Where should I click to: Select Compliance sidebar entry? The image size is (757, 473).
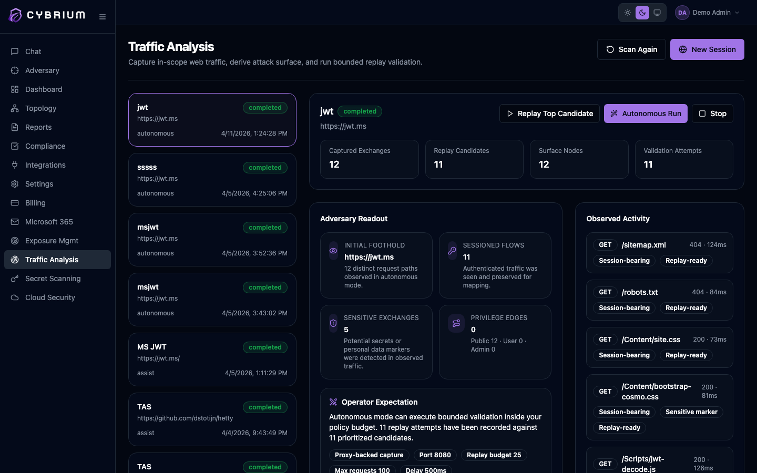(x=57, y=146)
